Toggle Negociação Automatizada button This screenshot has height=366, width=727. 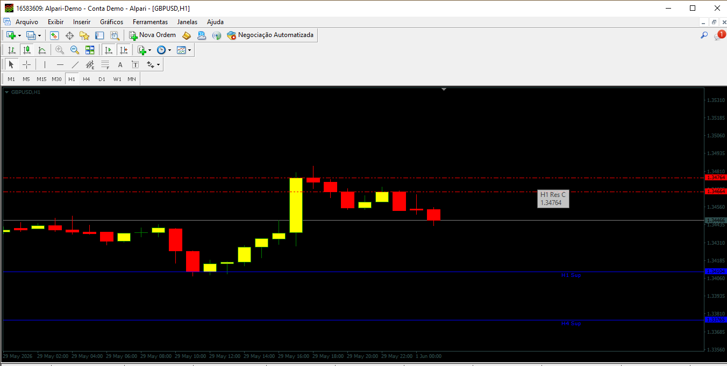pos(270,35)
